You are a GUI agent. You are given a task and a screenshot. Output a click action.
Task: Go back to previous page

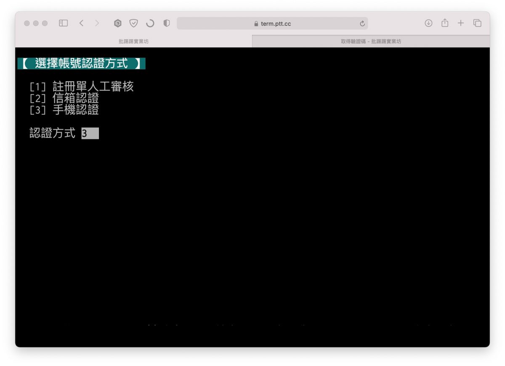coord(81,24)
